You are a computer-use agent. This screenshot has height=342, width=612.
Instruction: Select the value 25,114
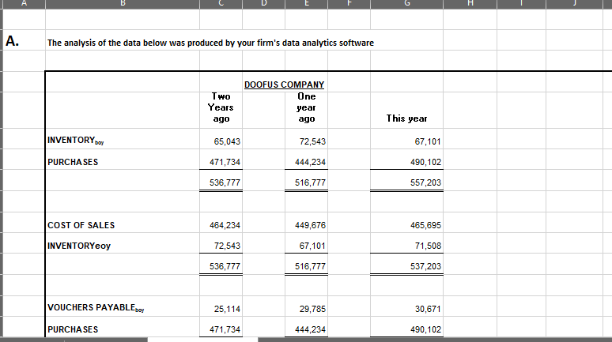pyautogui.click(x=227, y=310)
